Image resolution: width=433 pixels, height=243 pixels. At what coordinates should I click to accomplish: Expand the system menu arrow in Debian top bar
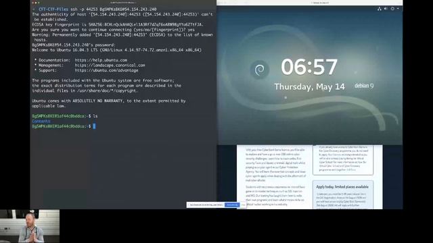(x=398, y=9)
